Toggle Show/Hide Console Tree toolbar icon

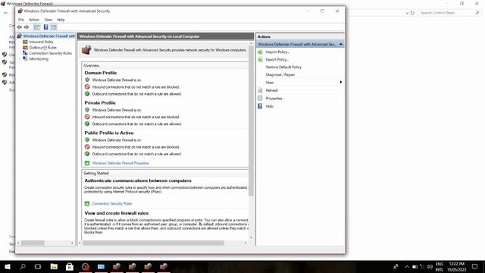pyautogui.click(x=36, y=27)
